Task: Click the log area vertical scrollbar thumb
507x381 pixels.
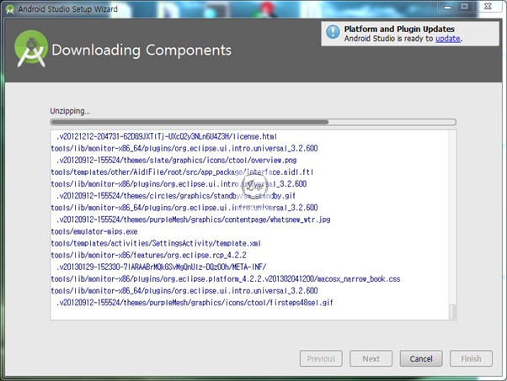Action: click(x=453, y=311)
